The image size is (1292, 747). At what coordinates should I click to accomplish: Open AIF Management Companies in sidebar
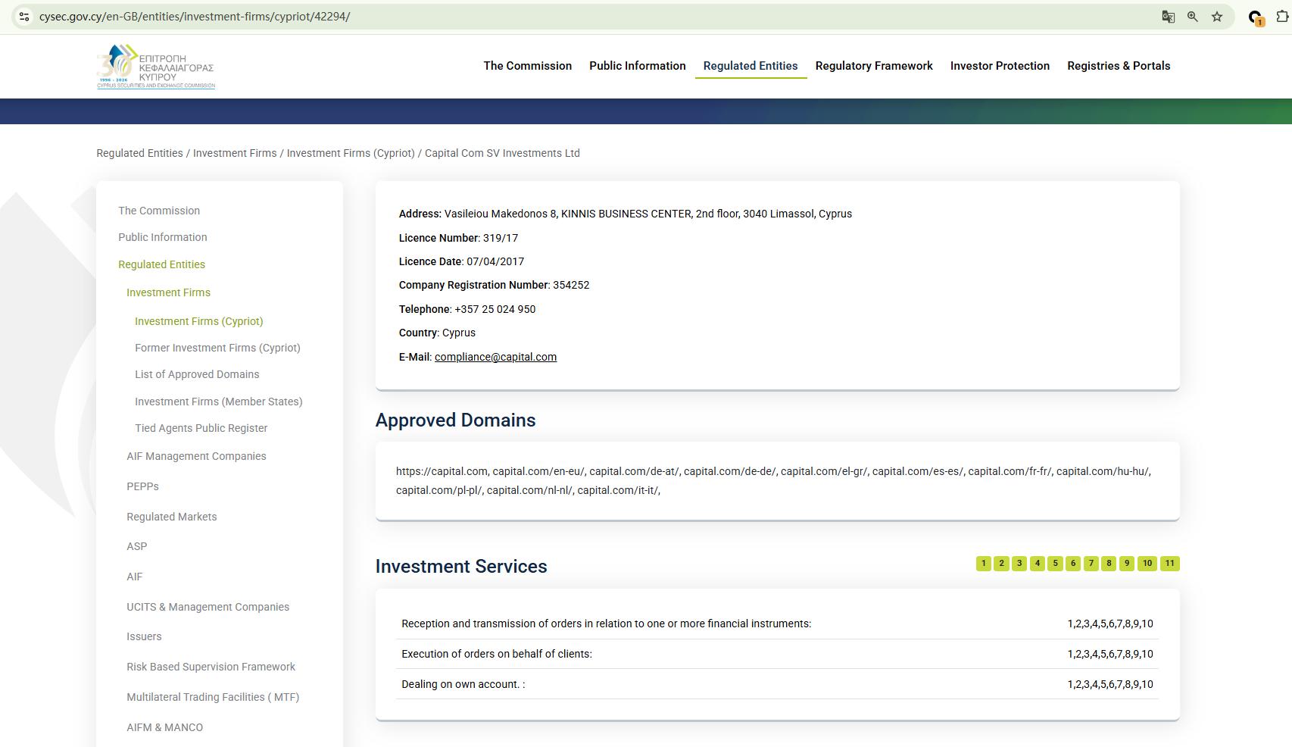[196, 456]
